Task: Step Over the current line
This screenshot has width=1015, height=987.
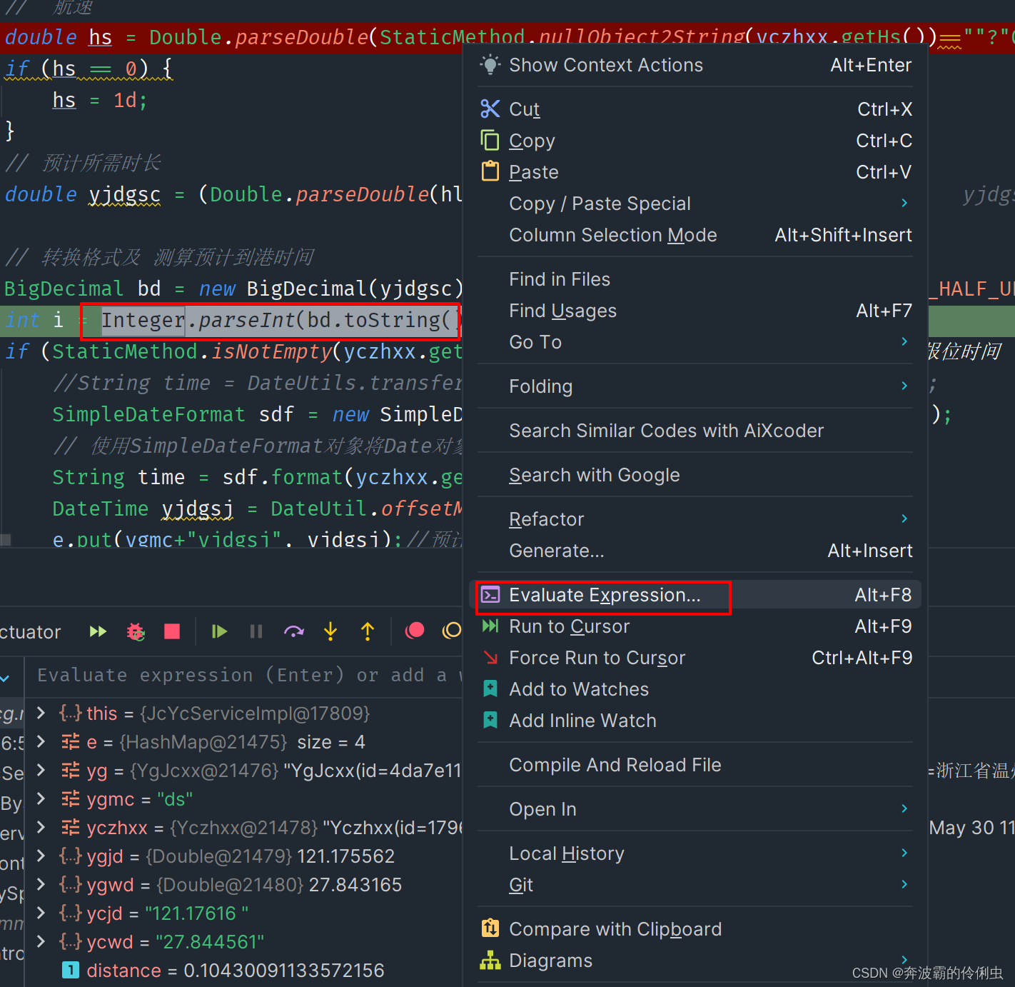Action: (293, 631)
